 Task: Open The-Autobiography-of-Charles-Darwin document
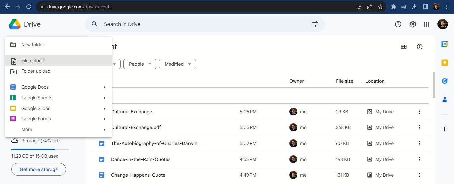pos(154,143)
